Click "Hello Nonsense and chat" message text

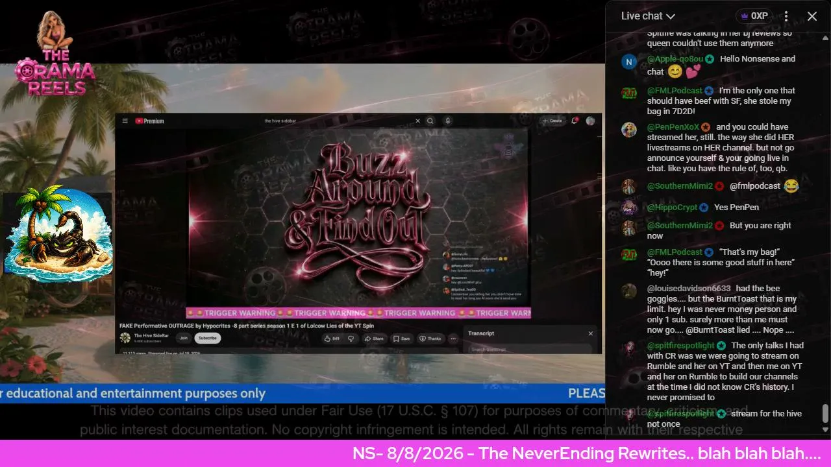(x=721, y=66)
